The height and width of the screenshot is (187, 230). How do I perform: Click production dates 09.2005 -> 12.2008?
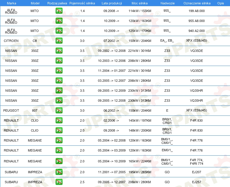click(x=112, y=101)
